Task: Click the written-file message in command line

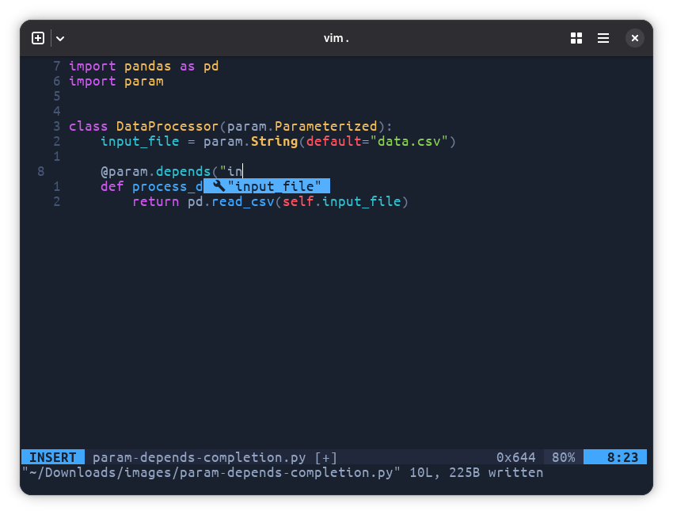Action: pos(283,472)
